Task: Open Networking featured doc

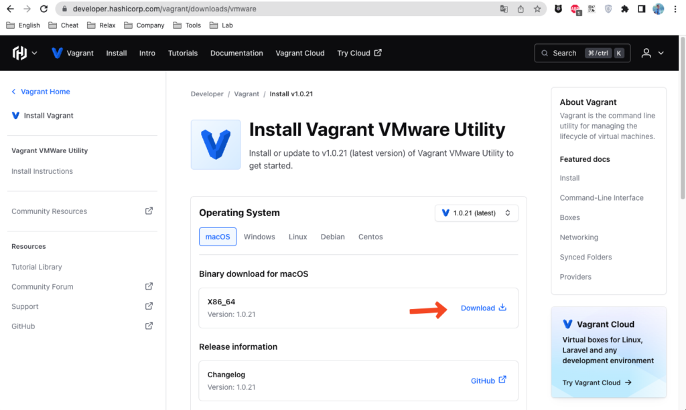Action: pyautogui.click(x=579, y=237)
